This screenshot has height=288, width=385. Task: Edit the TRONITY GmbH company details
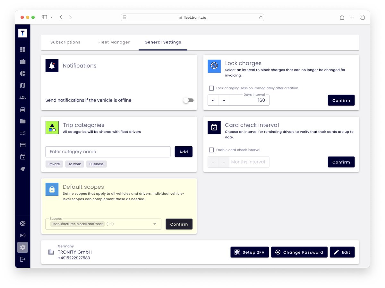tap(342, 252)
